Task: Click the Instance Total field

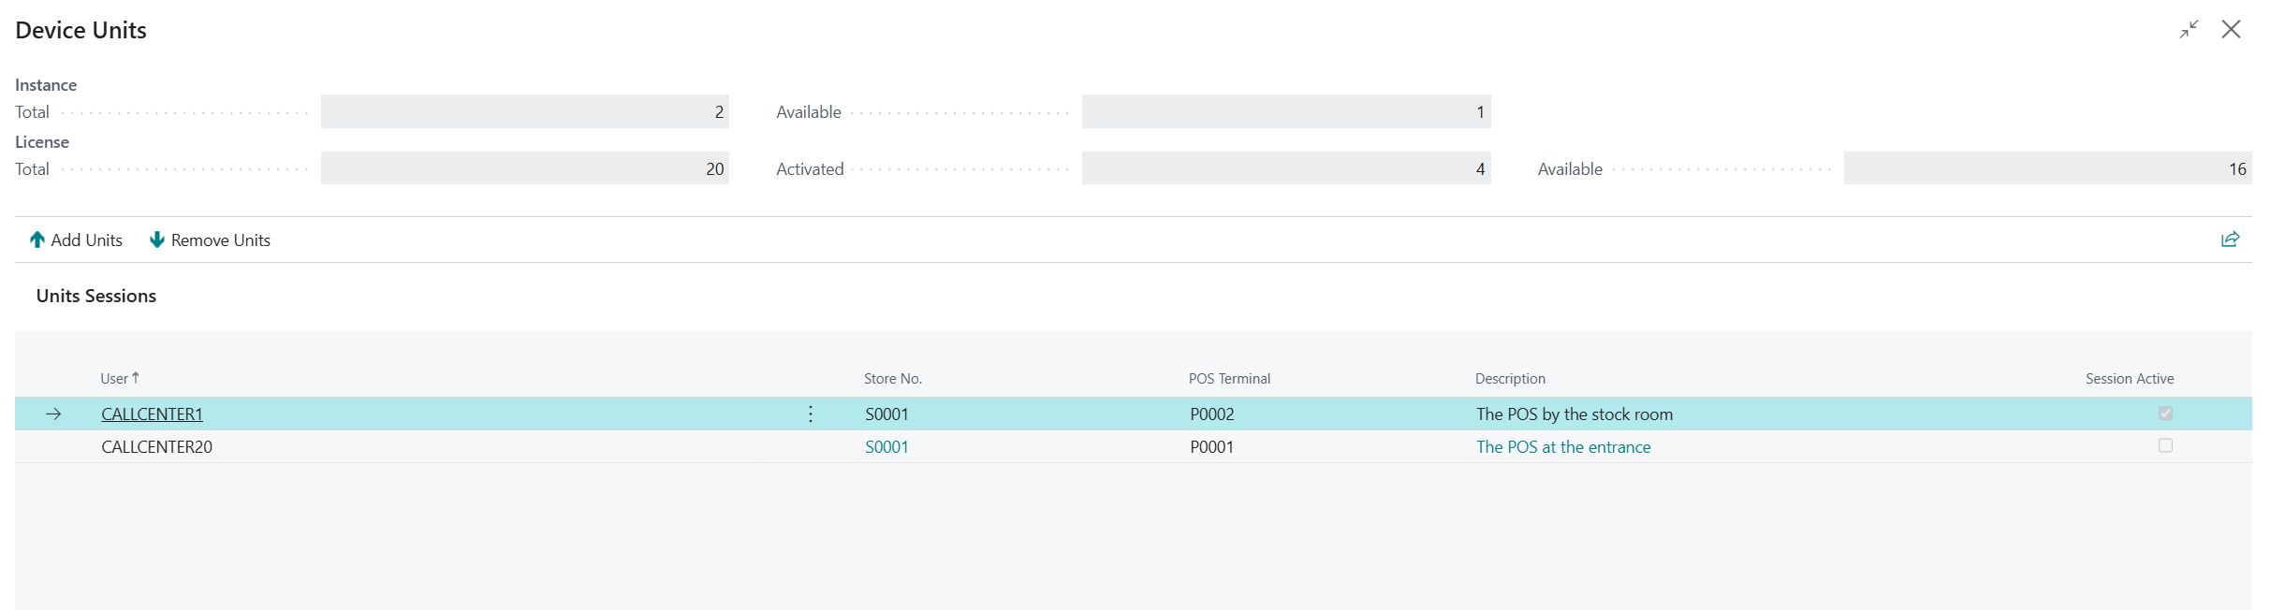Action: [x=524, y=112]
